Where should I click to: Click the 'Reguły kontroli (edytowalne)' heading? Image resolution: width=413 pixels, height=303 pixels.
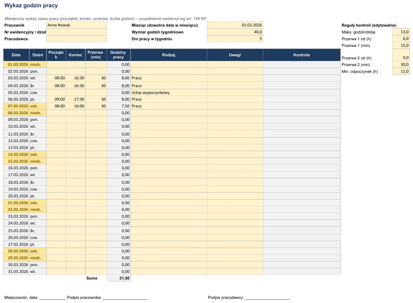(369, 25)
